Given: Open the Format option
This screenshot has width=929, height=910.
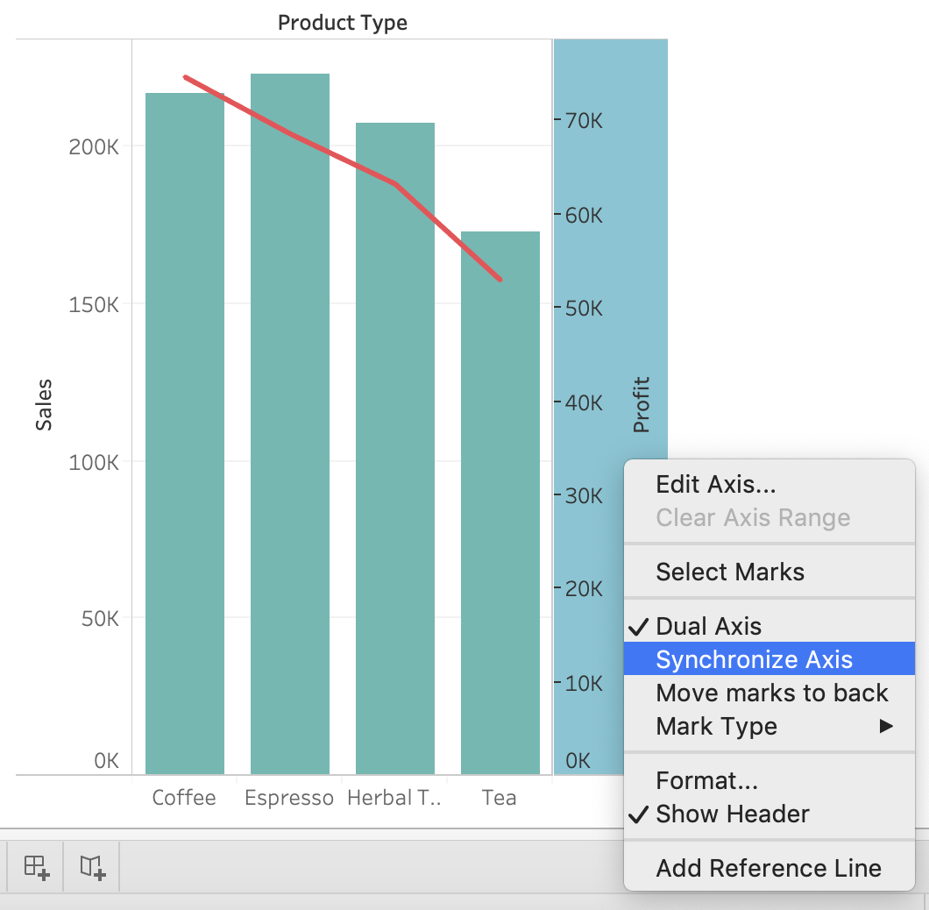Looking at the screenshot, I should tap(706, 780).
